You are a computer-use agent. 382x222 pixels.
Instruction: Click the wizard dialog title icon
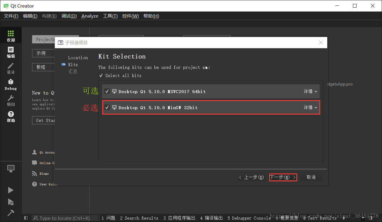61,42
